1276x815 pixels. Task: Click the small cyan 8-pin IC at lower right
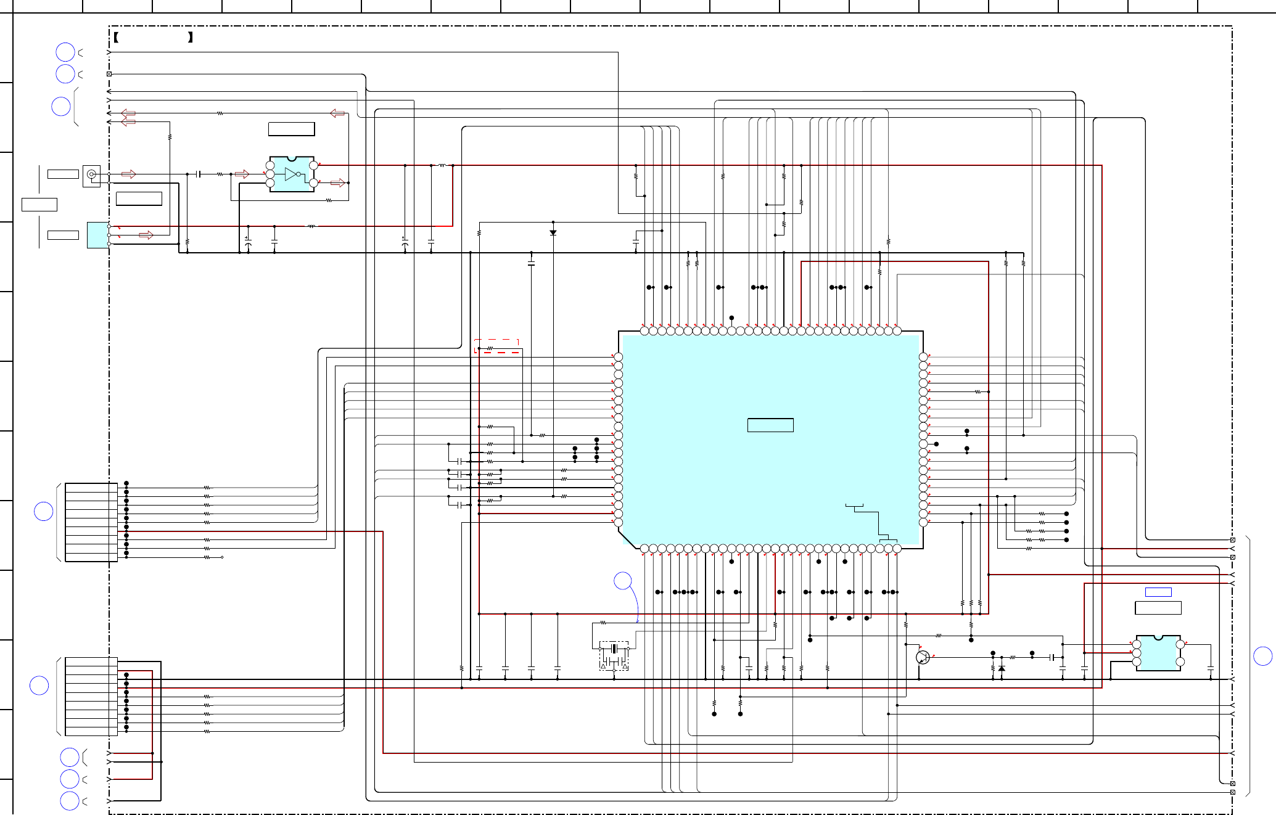pos(1158,653)
